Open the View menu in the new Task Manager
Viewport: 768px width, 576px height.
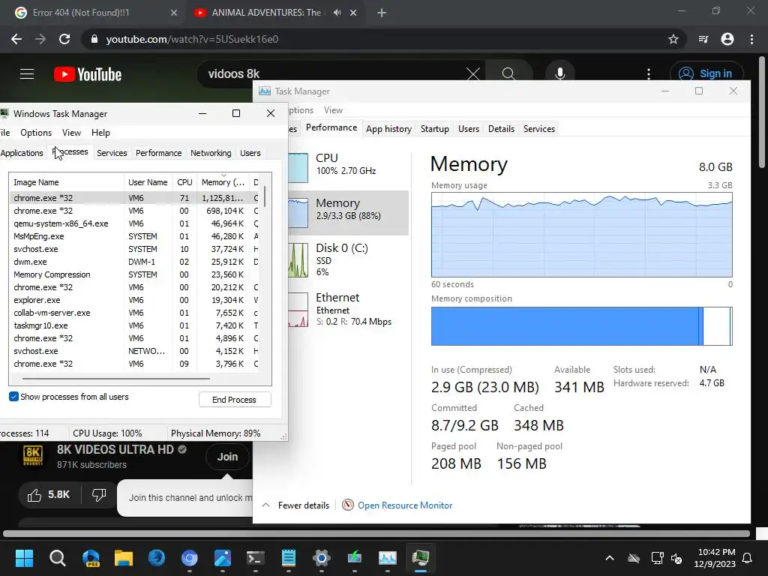pos(333,110)
